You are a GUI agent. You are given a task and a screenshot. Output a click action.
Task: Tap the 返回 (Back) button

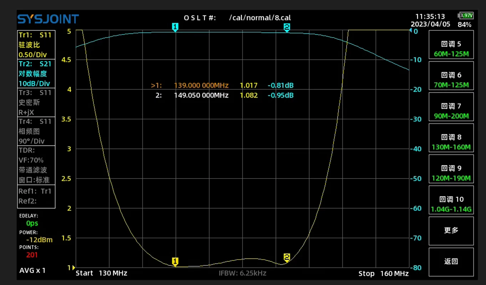451,262
